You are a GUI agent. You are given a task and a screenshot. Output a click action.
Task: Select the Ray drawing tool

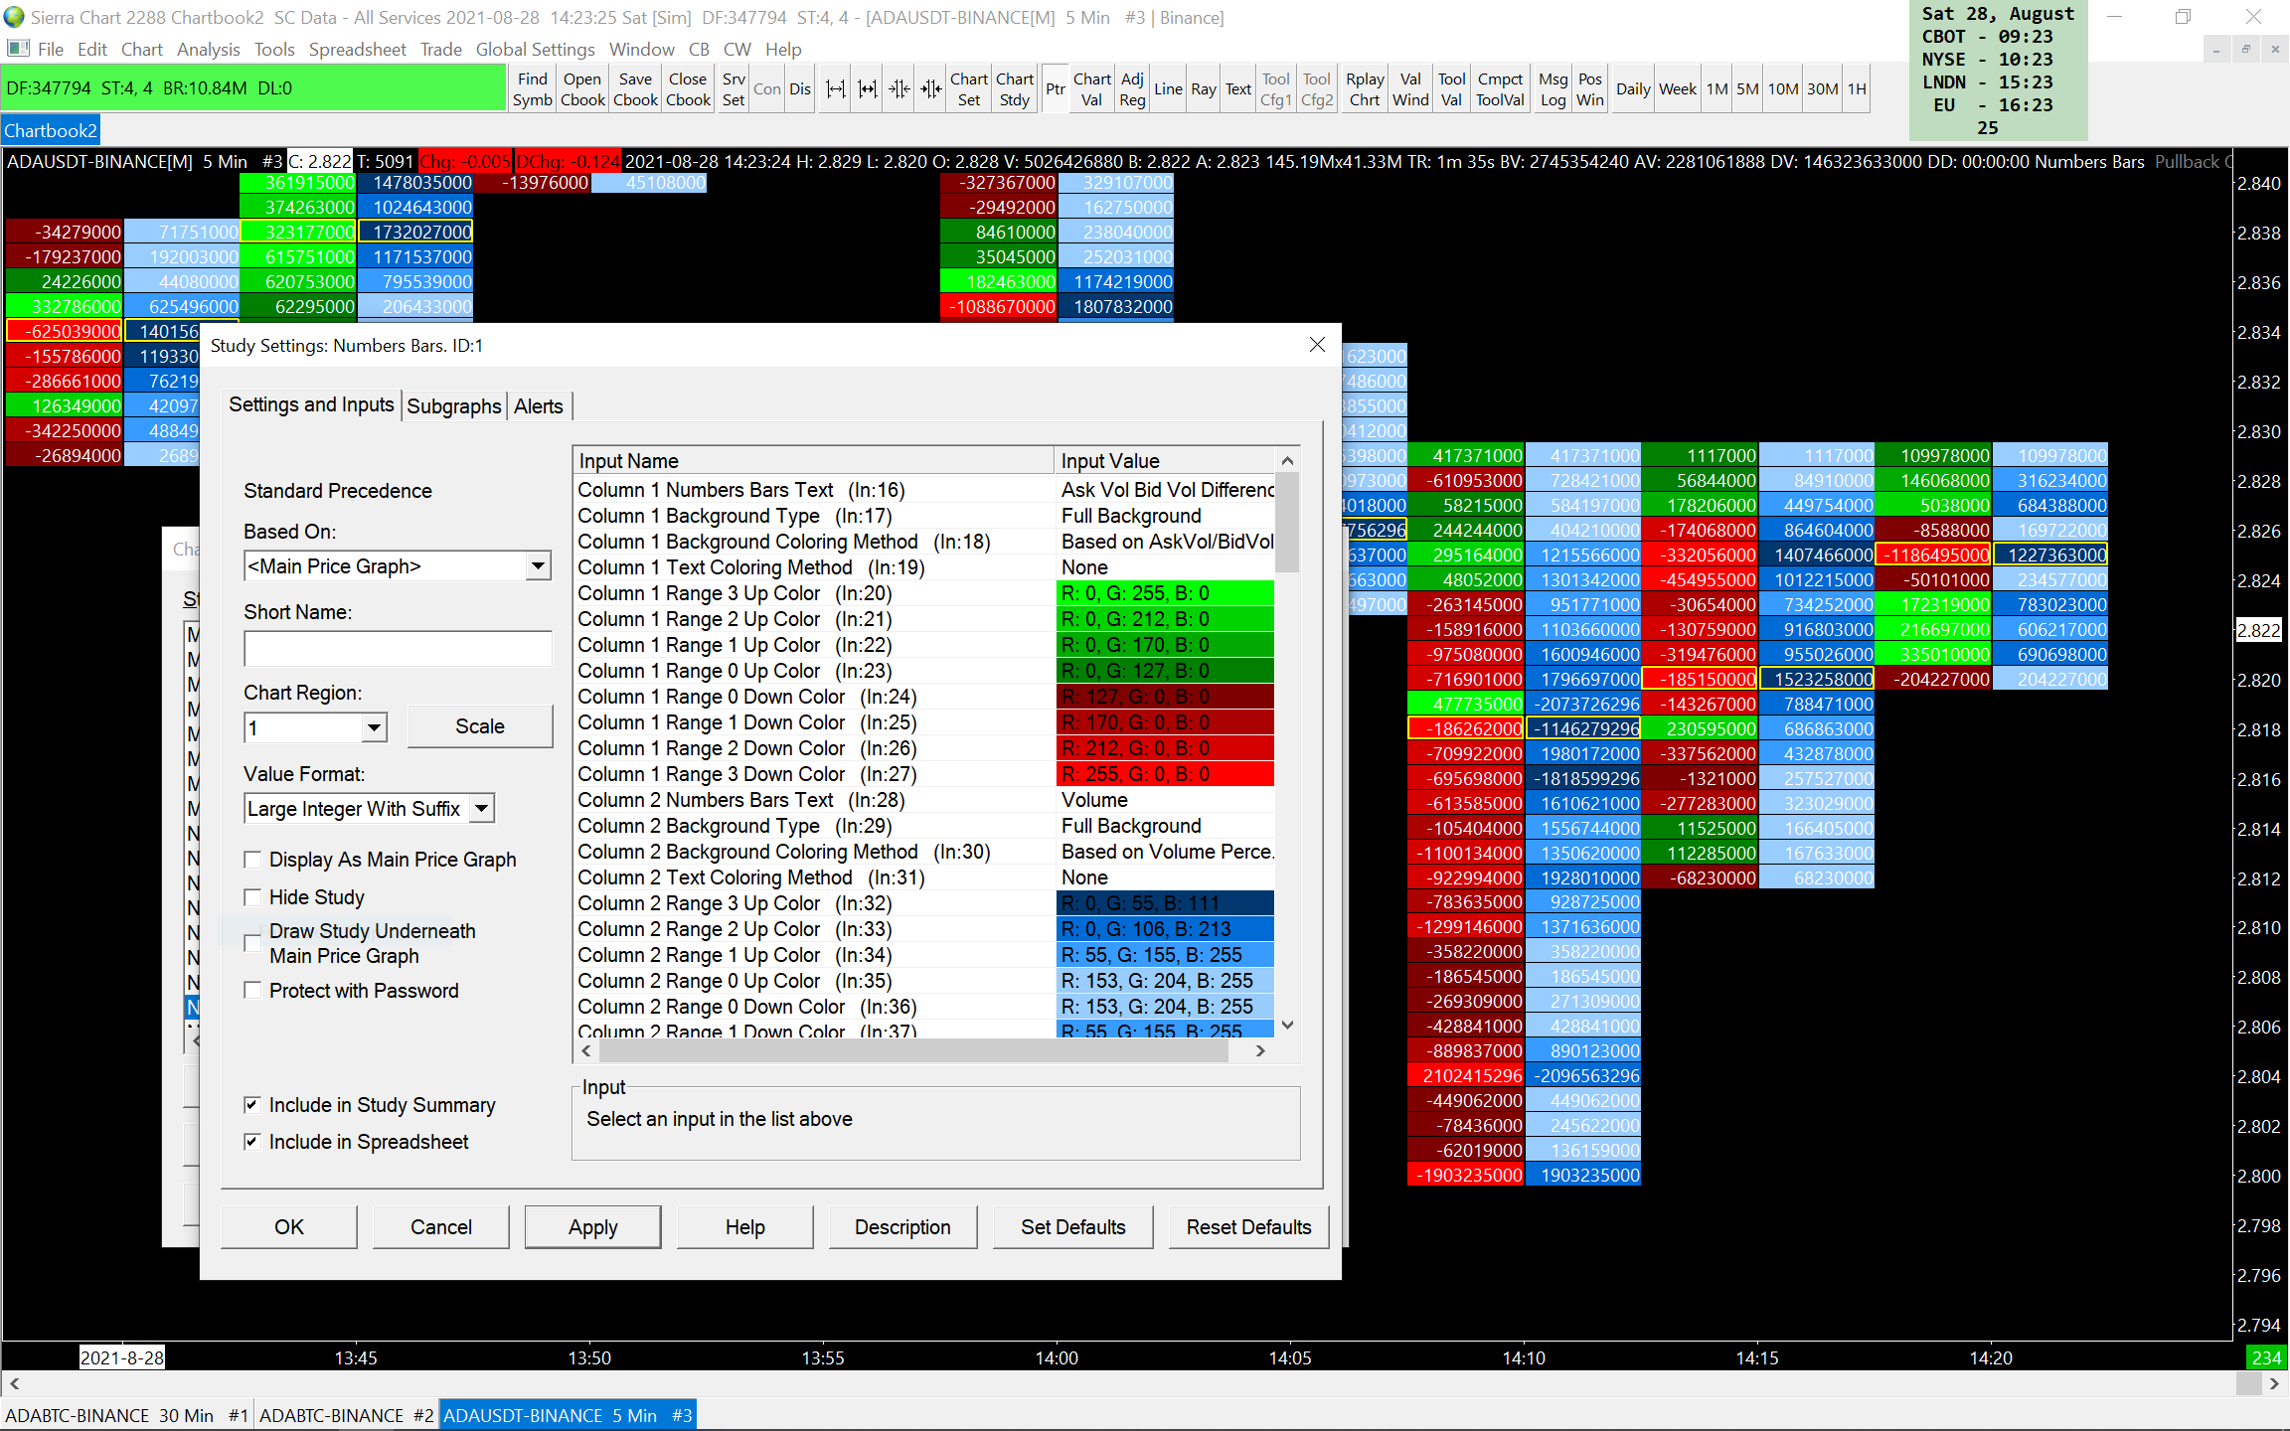pos(1203,89)
